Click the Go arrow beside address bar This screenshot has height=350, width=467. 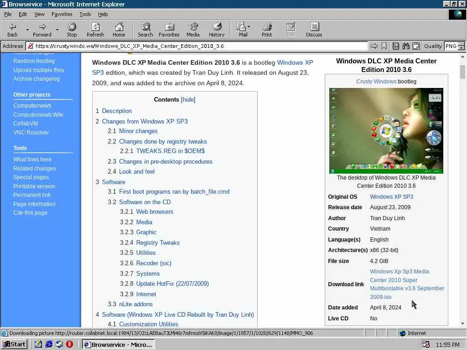(374, 46)
